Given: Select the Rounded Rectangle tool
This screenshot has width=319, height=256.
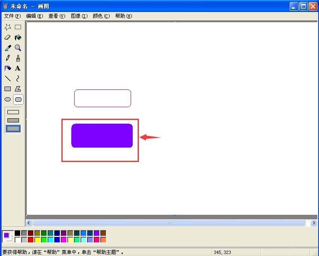Looking at the screenshot, I should pyautogui.click(x=18, y=99).
